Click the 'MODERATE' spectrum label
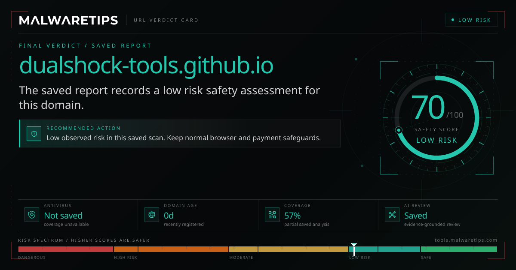Image resolution: width=516 pixels, height=270 pixels. [241, 258]
